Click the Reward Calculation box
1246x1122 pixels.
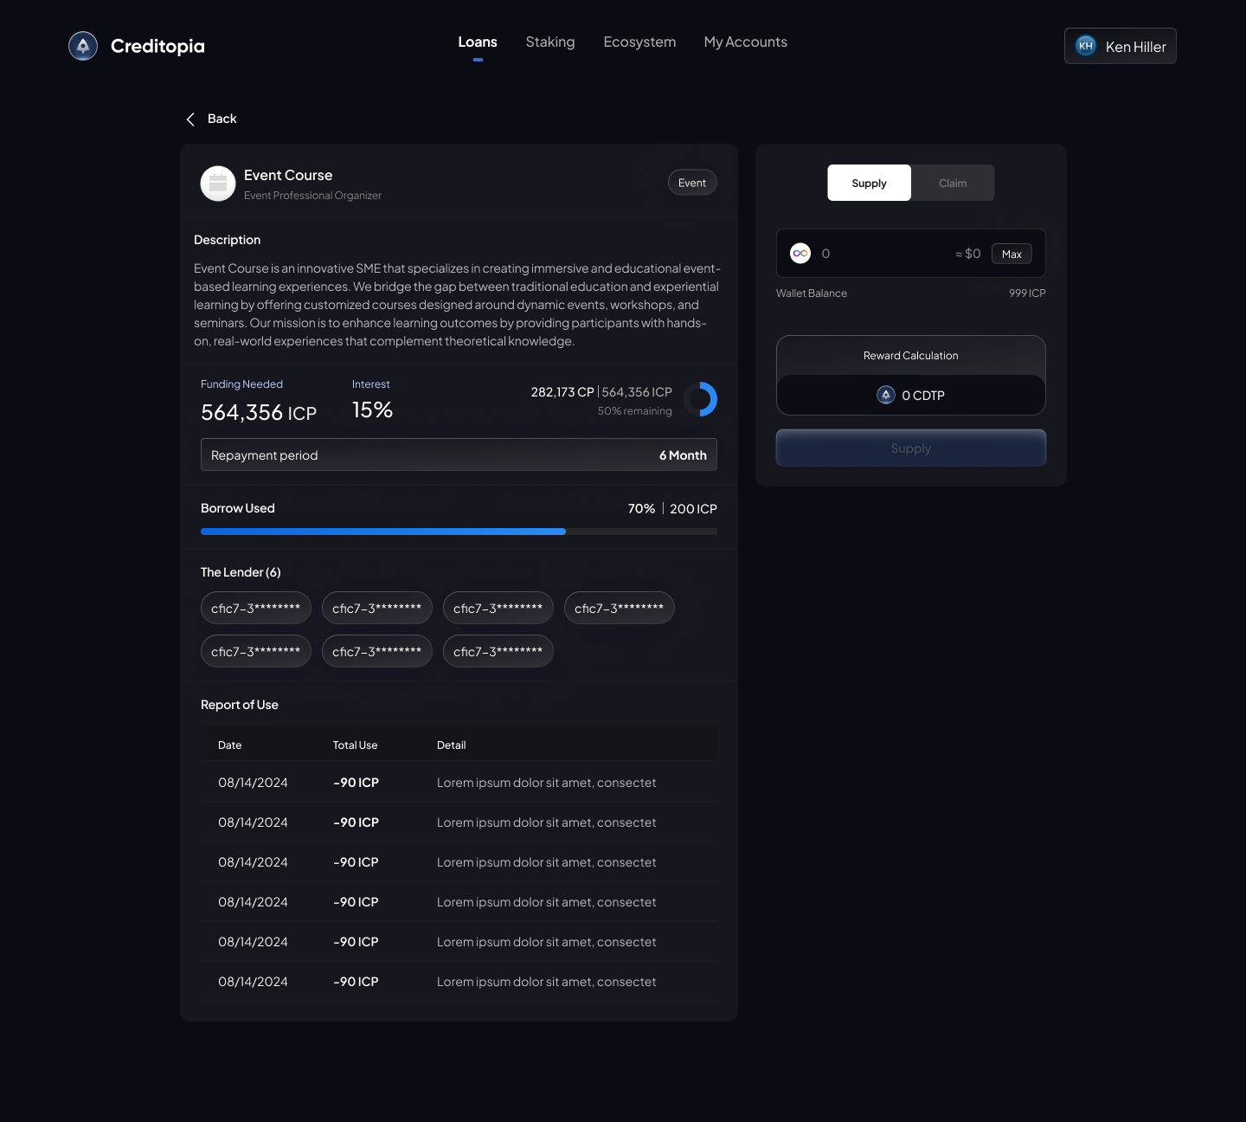pos(911,375)
